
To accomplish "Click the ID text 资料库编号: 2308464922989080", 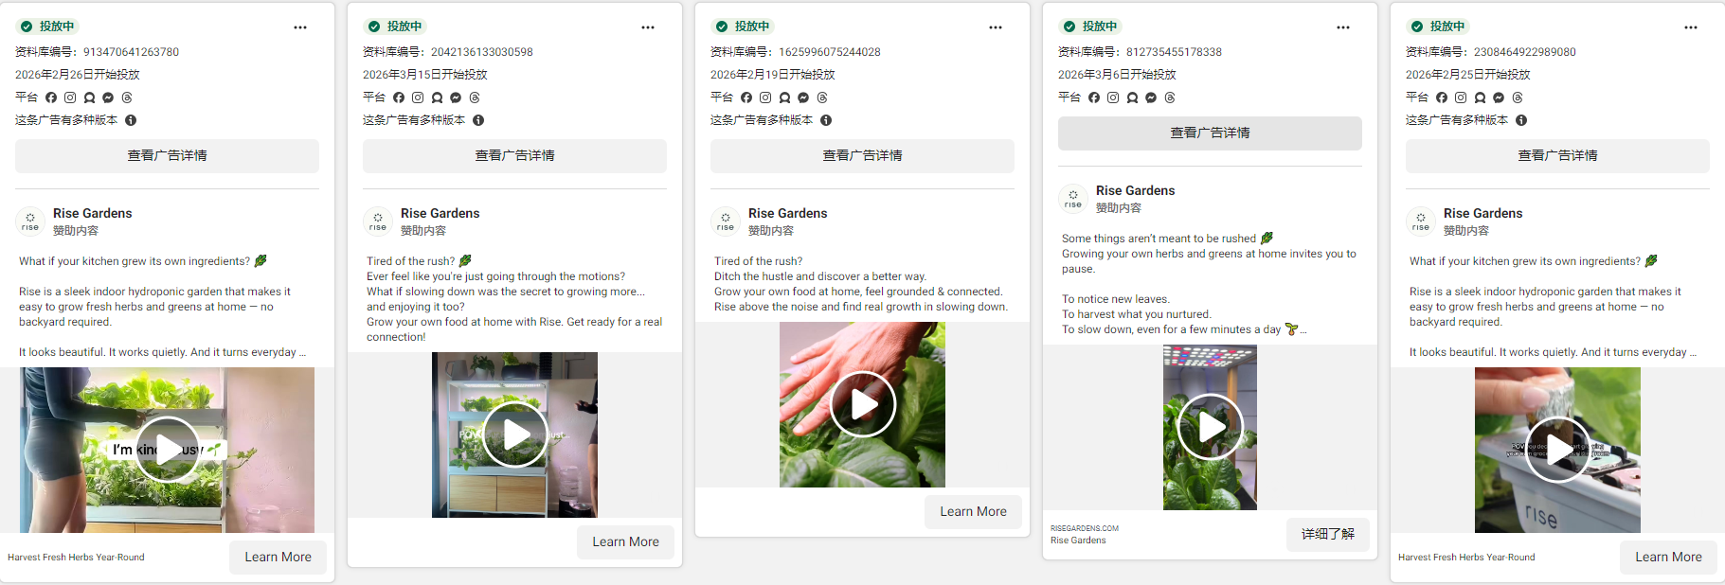I will 1491,52.
